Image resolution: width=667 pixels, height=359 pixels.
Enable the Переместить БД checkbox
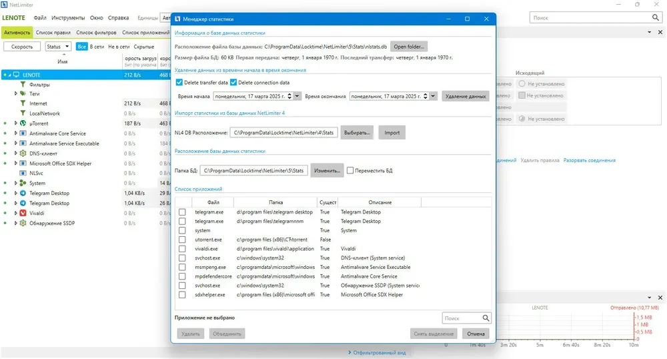pos(350,171)
